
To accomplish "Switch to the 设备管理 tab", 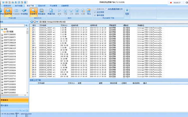I will 65,5.
